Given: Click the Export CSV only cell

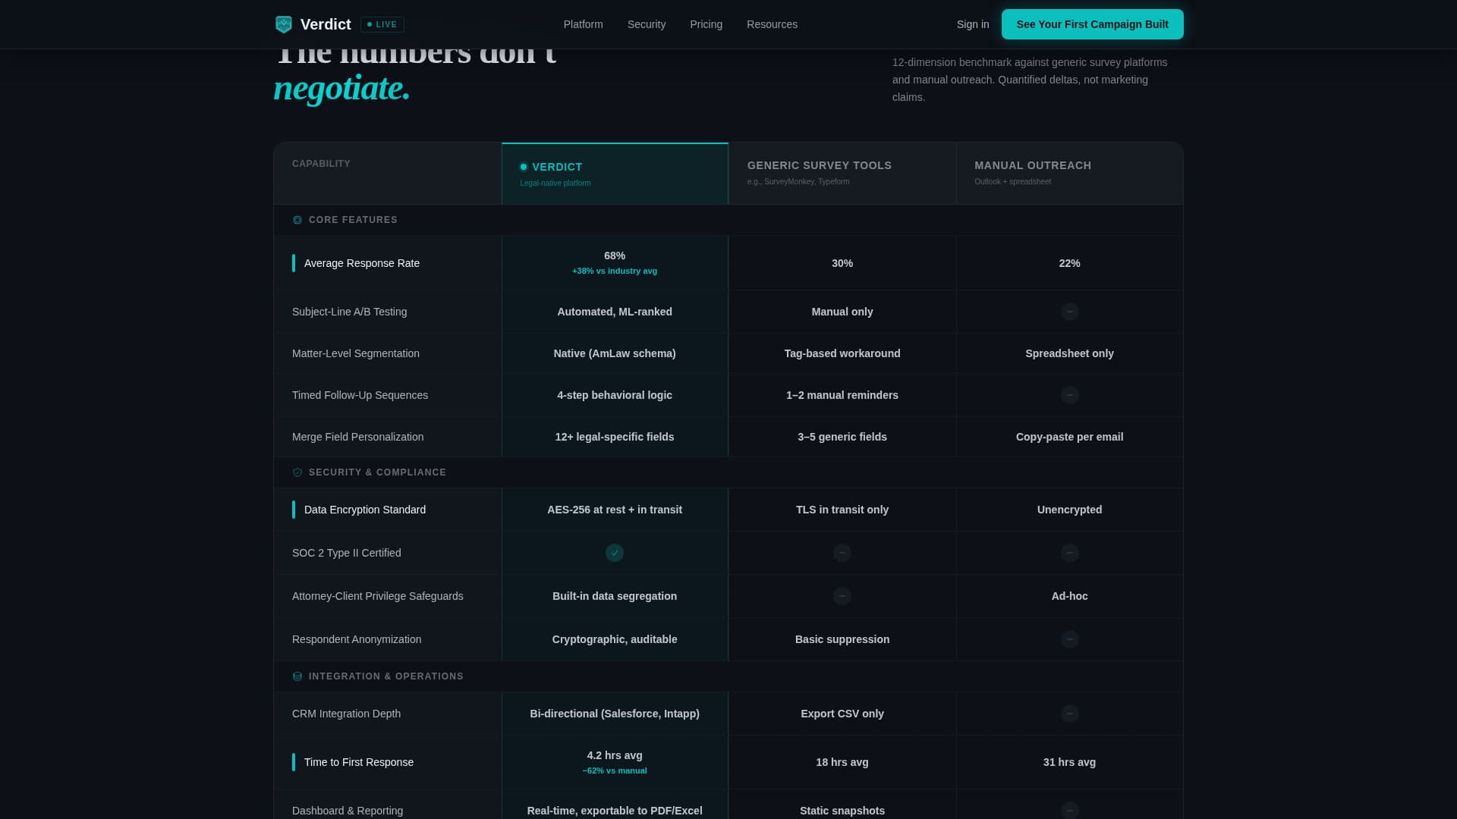Looking at the screenshot, I should click(842, 714).
